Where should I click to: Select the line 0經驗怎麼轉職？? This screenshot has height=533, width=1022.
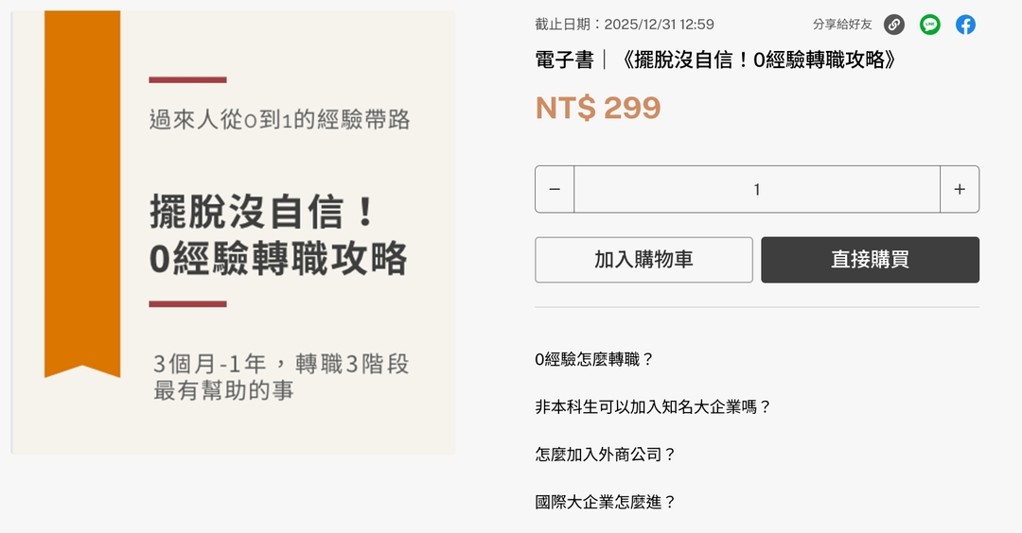[x=595, y=360]
